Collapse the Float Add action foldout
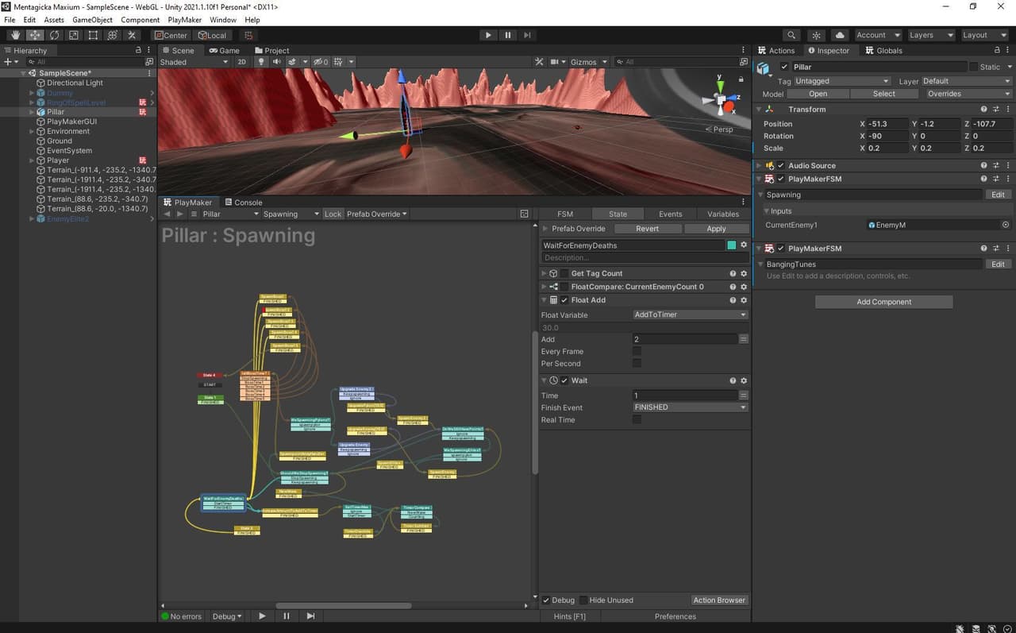1016x633 pixels. (545, 300)
